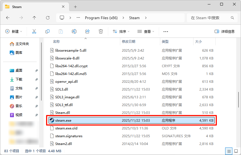Click the file icon of openvr_api.dll
241x155 pixels.
tap(52, 81)
